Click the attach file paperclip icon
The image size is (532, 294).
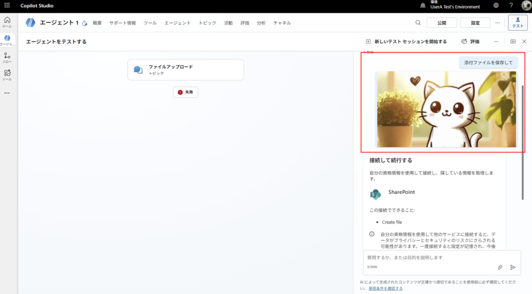coord(500,267)
